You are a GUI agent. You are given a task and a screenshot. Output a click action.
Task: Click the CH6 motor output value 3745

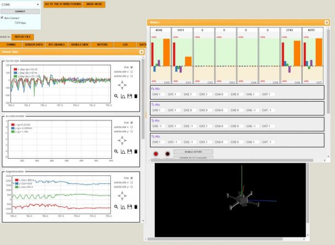click(x=289, y=30)
